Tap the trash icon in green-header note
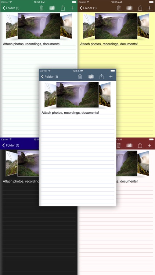Screen dimensions: 155x275 pos(41,8)
